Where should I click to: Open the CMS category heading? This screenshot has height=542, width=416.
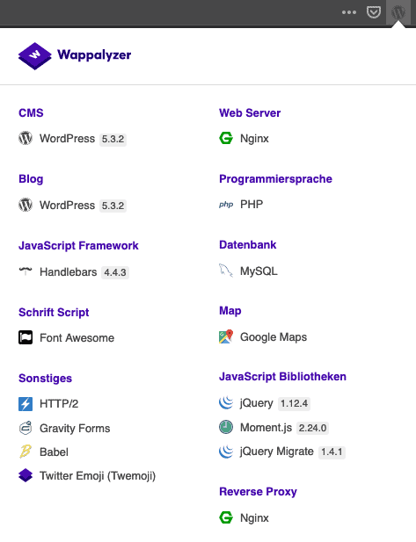click(31, 113)
